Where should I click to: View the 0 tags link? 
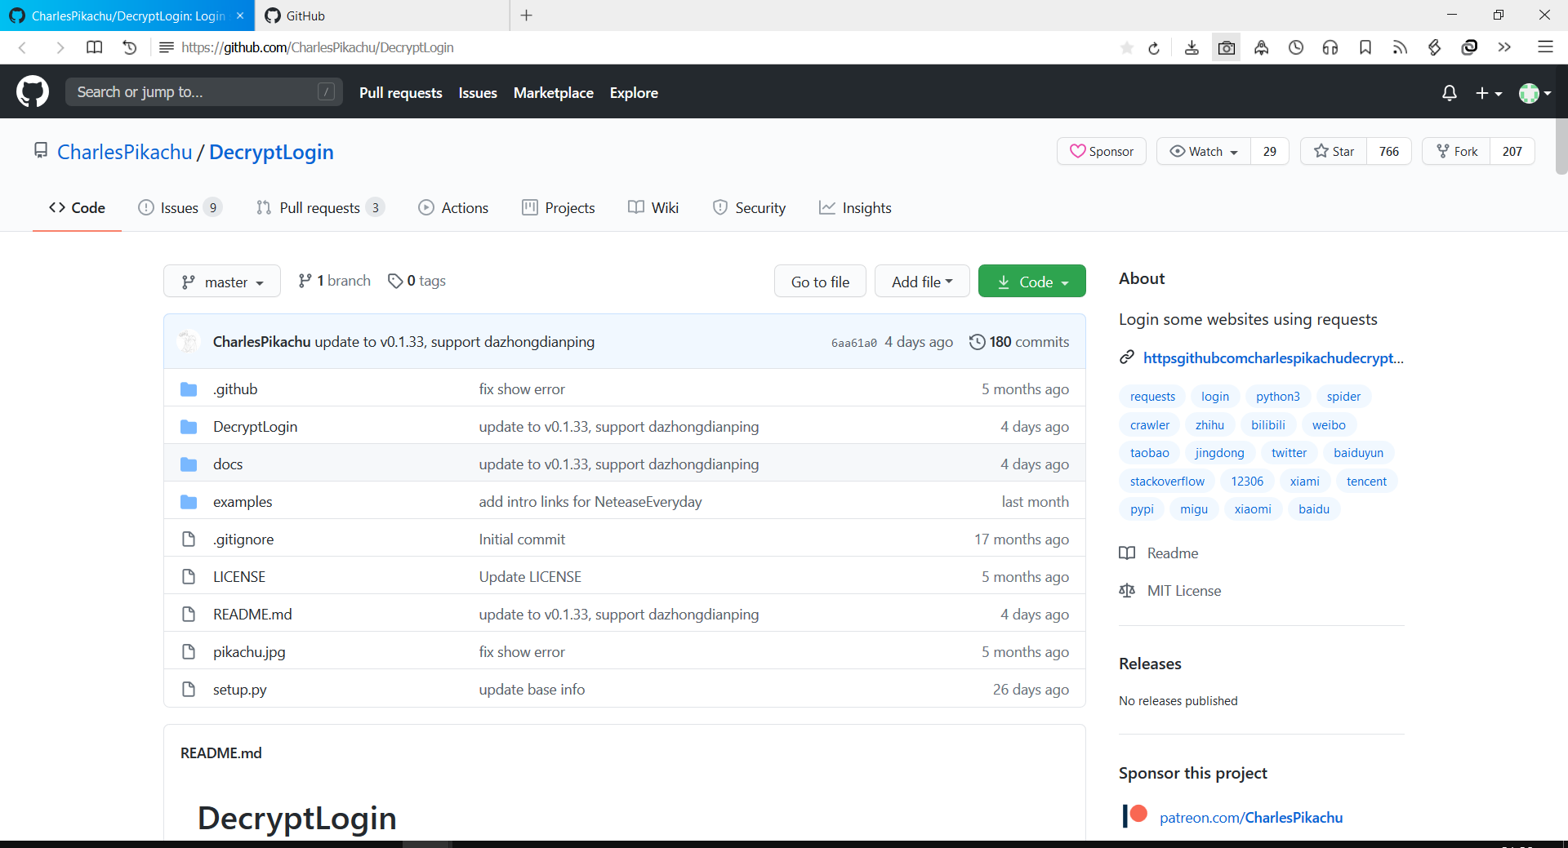tap(416, 281)
